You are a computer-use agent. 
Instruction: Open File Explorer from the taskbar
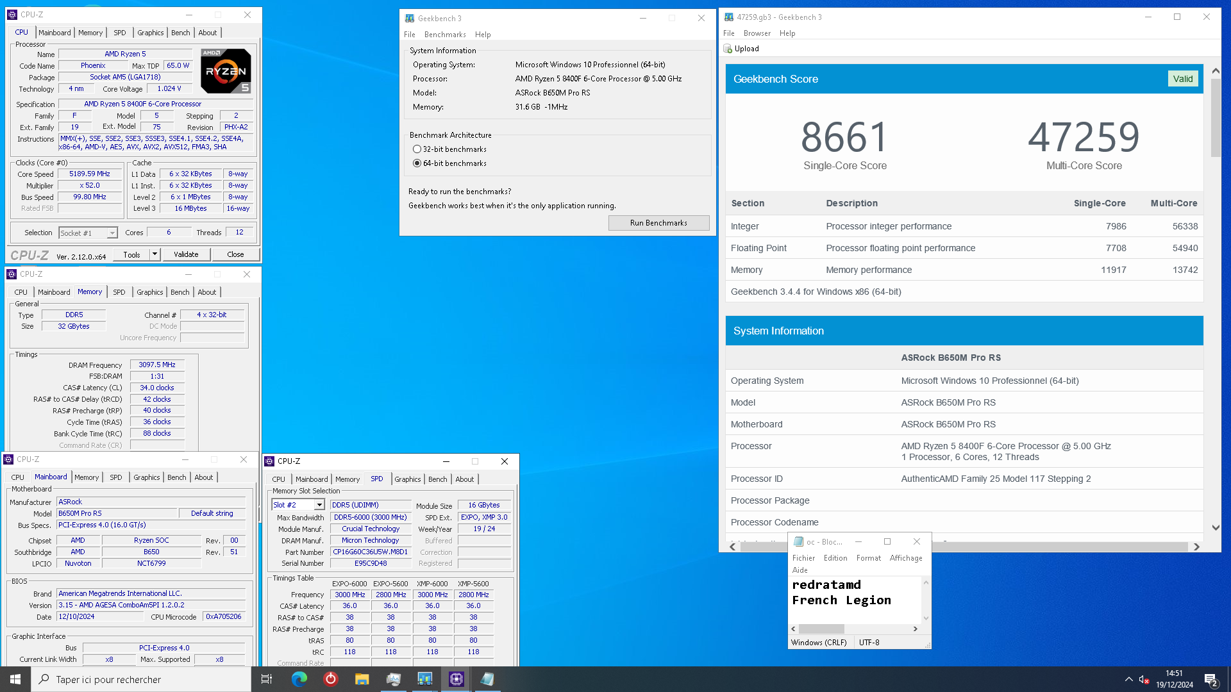pyautogui.click(x=362, y=679)
